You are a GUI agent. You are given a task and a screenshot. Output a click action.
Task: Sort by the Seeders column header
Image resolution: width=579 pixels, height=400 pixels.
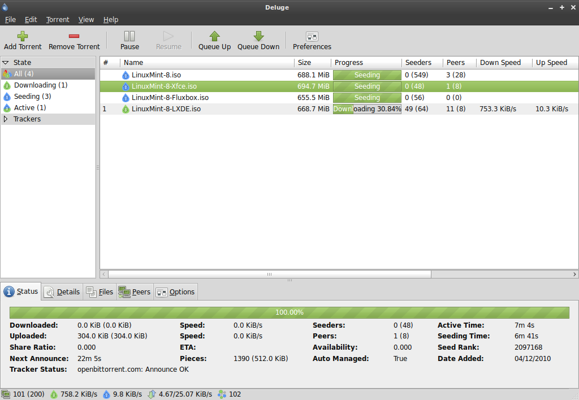pyautogui.click(x=422, y=63)
